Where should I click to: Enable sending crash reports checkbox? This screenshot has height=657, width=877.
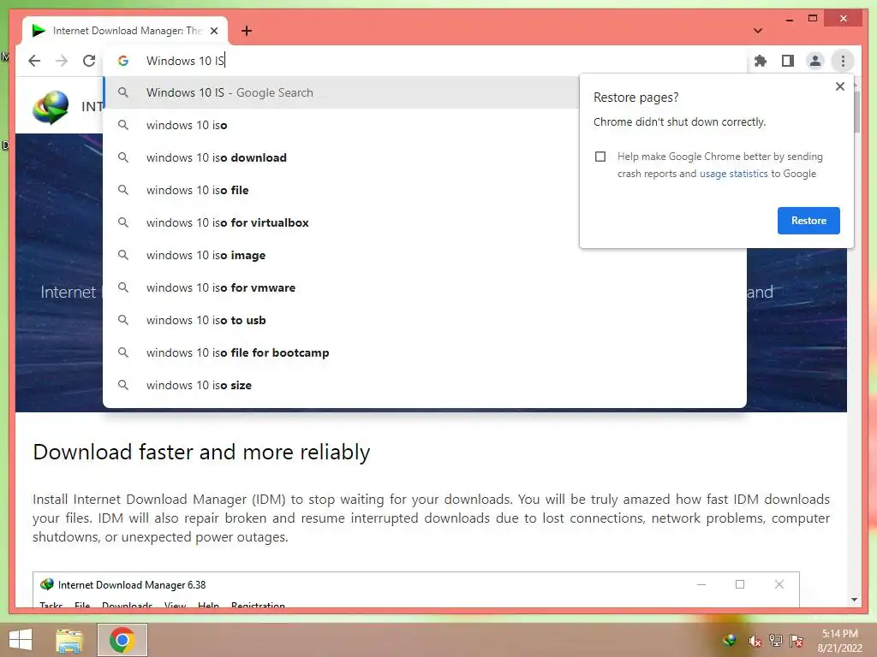click(x=600, y=157)
